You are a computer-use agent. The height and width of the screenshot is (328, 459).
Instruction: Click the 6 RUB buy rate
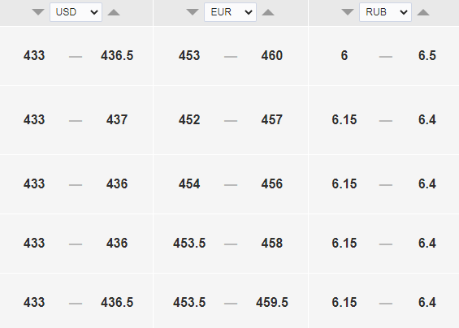344,55
